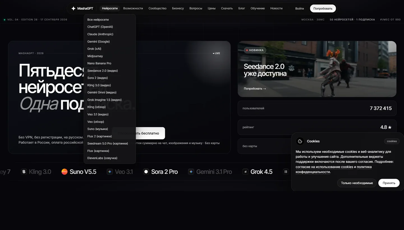Click the НОВИНКА badge on the video card
This screenshot has width=404, height=230.
click(255, 50)
